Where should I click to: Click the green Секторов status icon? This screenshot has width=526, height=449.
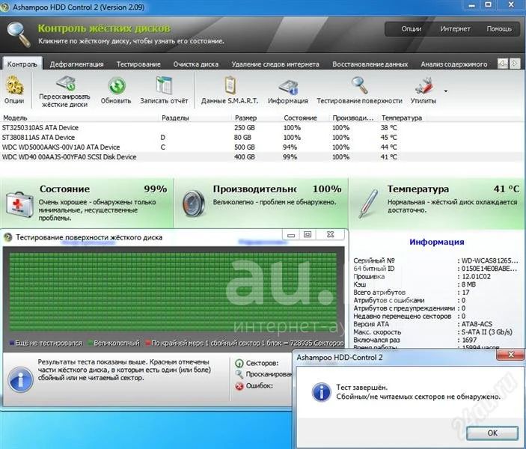[x=239, y=363]
